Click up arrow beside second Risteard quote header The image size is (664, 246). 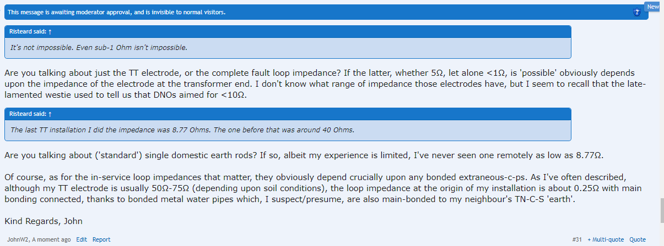pos(50,114)
